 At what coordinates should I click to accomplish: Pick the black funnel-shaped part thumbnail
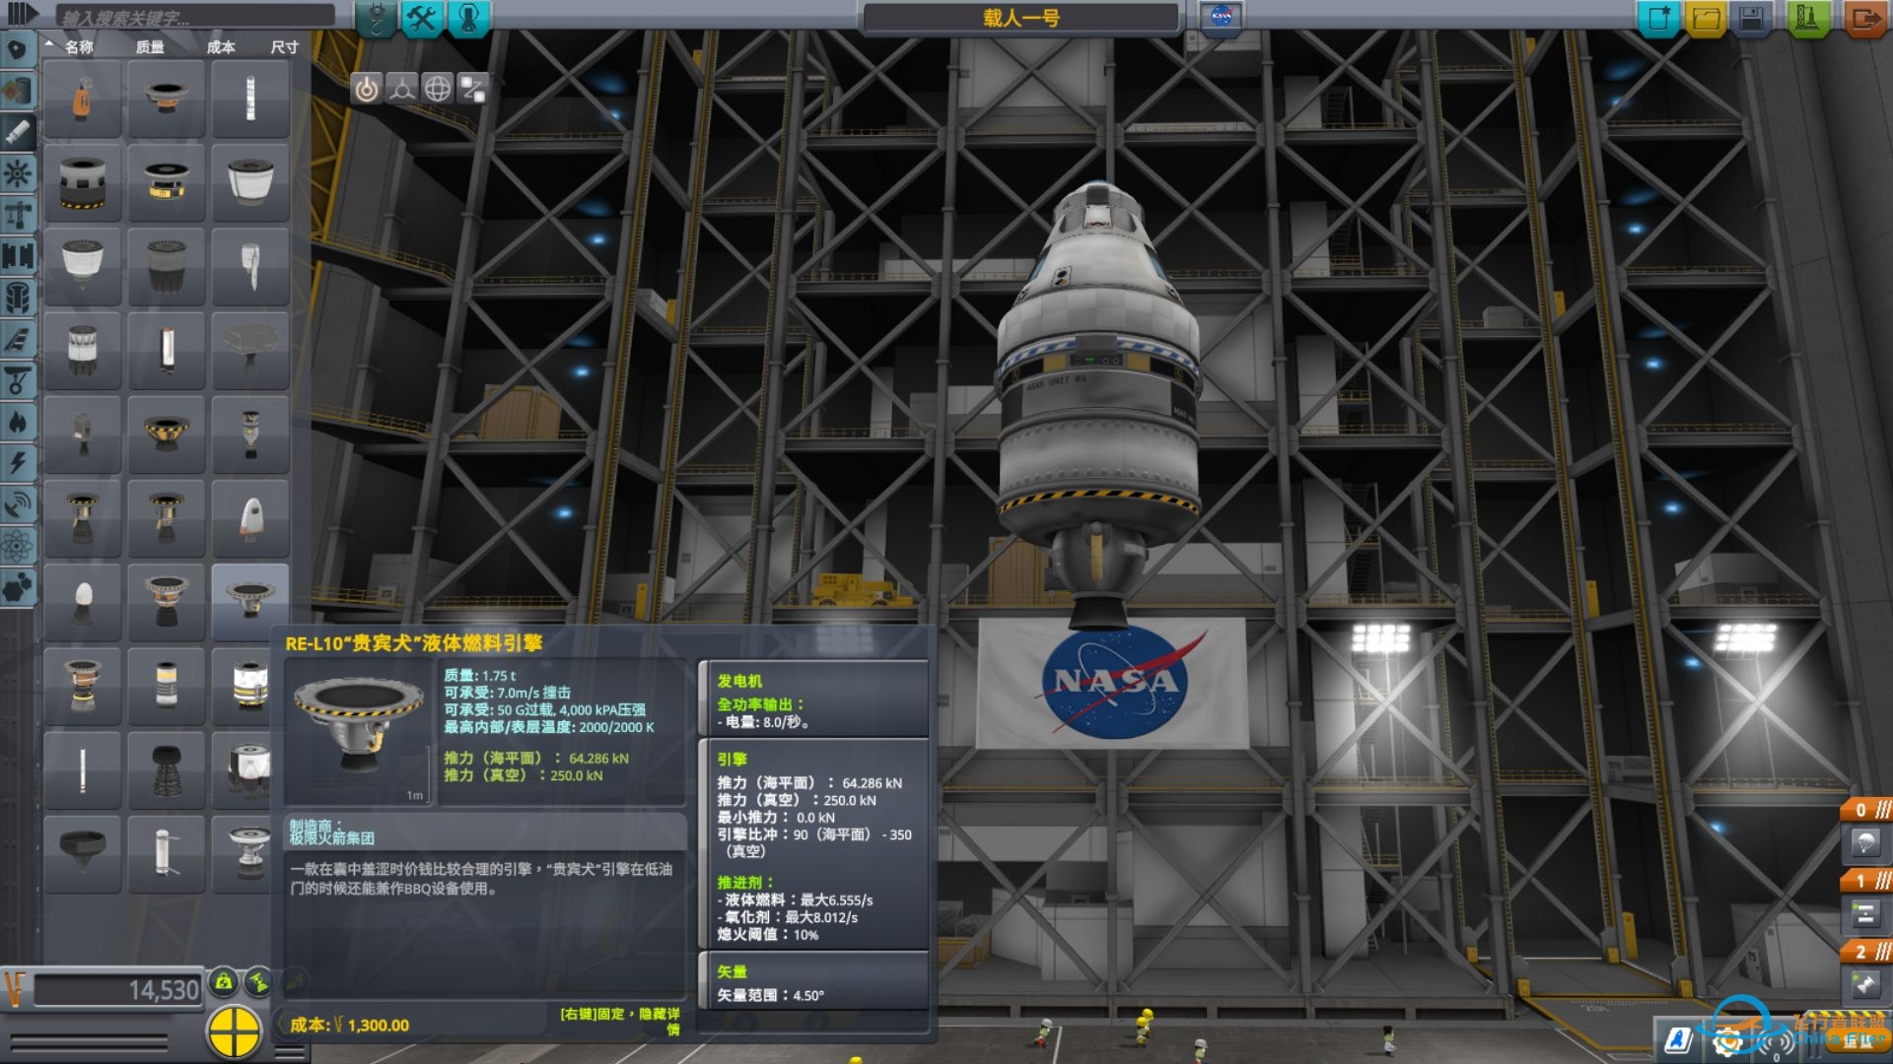tap(83, 853)
